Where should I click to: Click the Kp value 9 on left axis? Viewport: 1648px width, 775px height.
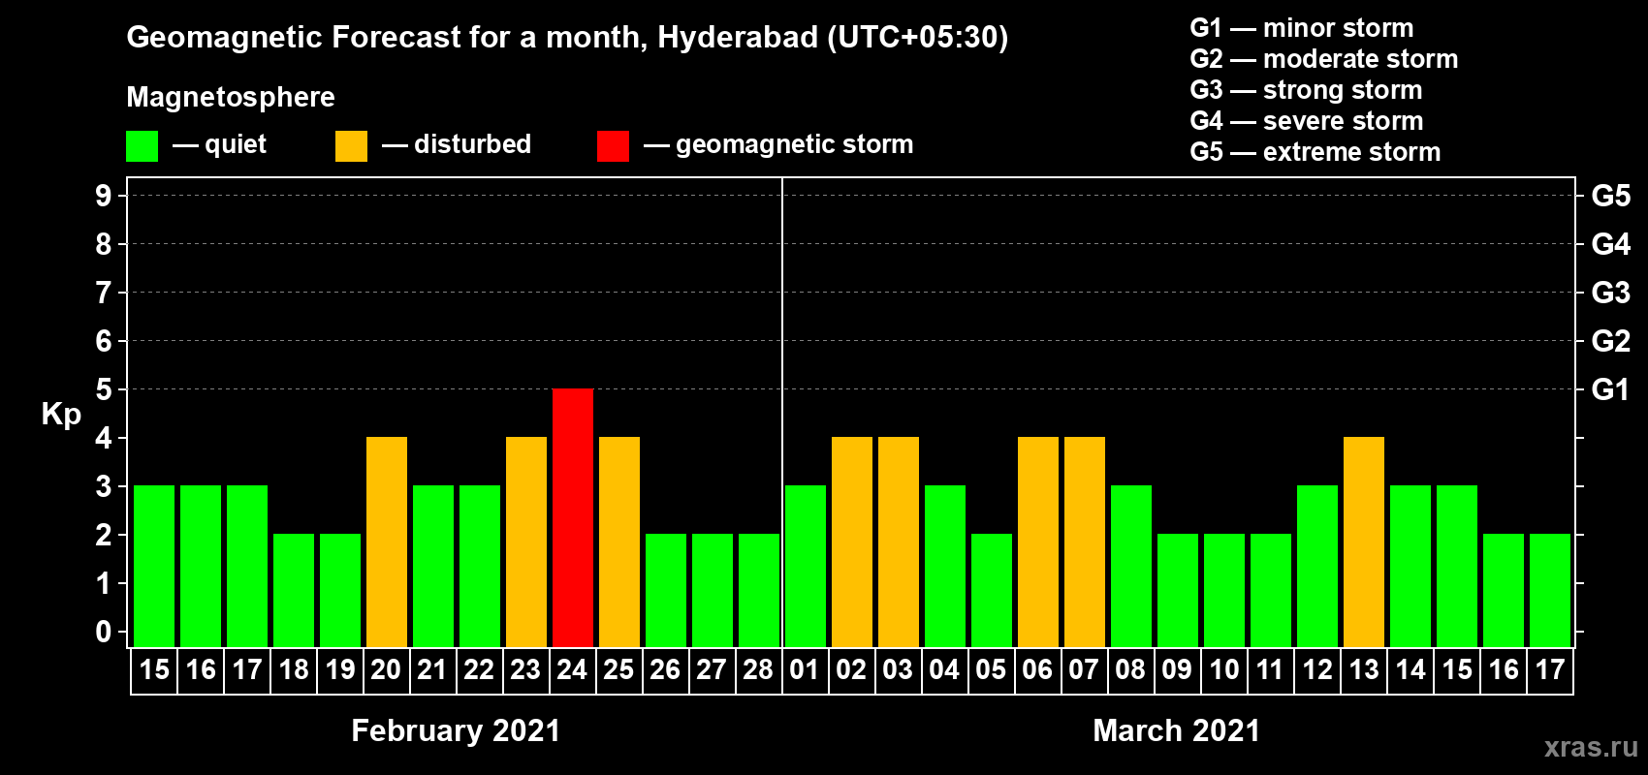click(x=104, y=196)
